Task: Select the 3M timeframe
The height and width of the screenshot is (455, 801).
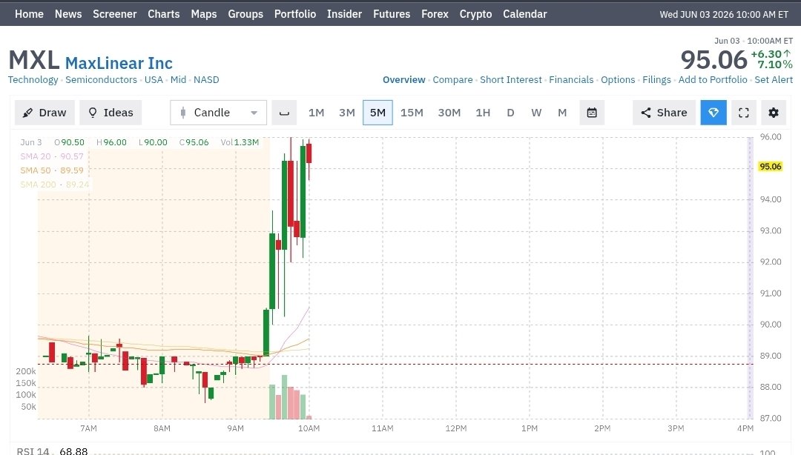Action: coord(347,113)
